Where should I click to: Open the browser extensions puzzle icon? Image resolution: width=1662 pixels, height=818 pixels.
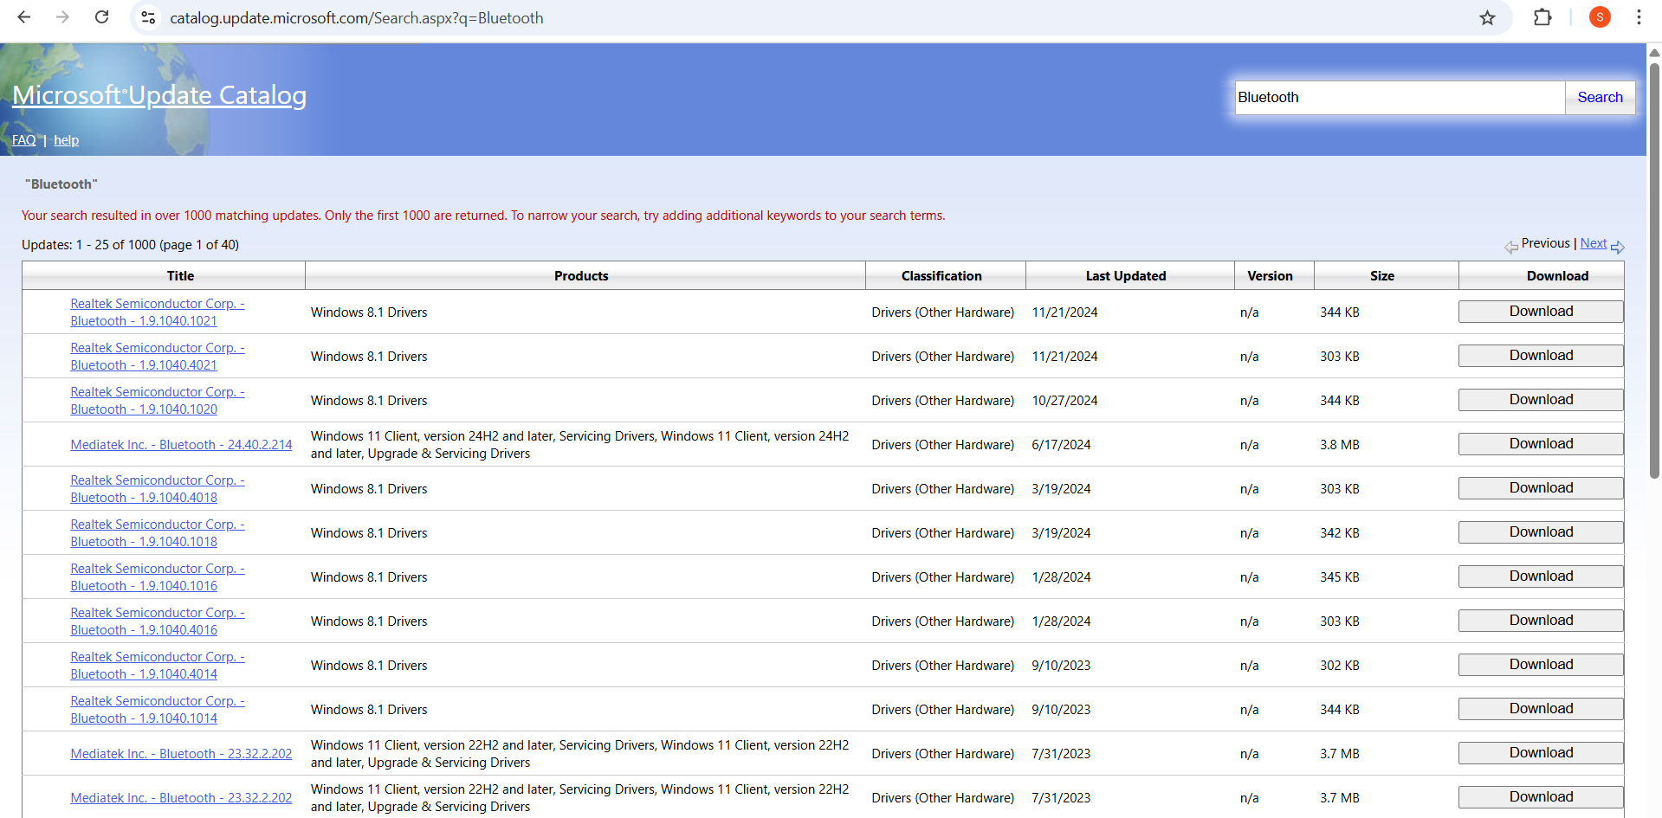pyautogui.click(x=1542, y=17)
